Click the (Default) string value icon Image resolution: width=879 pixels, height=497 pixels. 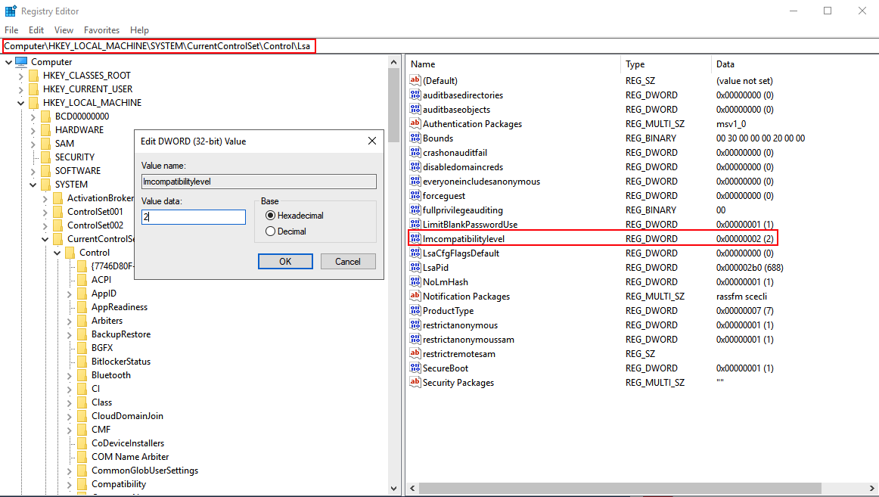(x=415, y=80)
